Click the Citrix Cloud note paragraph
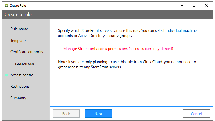215x121 pixels. coord(127,64)
